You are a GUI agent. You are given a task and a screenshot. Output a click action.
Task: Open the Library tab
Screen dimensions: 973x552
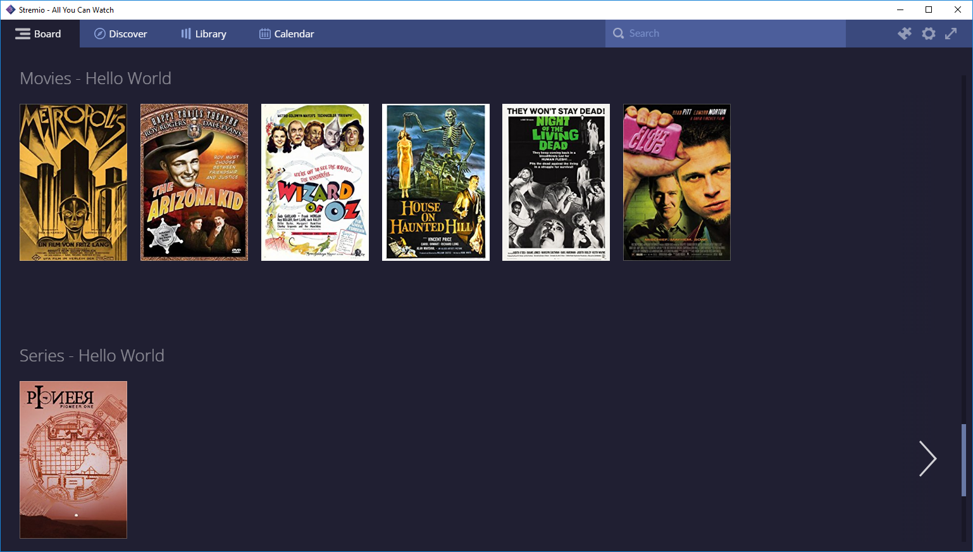[203, 34]
